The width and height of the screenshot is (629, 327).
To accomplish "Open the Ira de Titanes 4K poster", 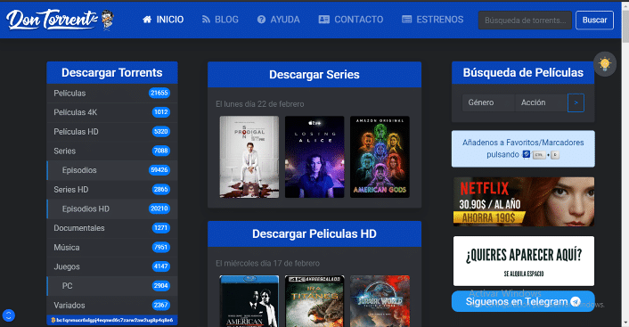I will pos(314,301).
